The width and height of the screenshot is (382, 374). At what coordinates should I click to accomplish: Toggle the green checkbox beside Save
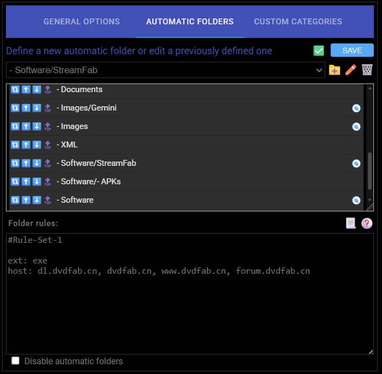tap(319, 50)
